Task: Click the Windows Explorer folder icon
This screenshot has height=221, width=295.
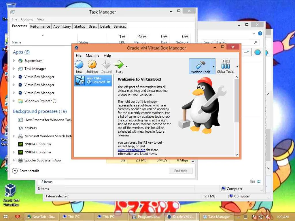Action: [x=20, y=101]
